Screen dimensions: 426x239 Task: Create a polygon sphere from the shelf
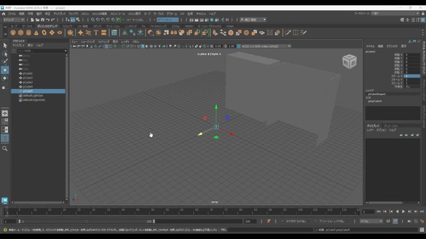click(x=13, y=33)
